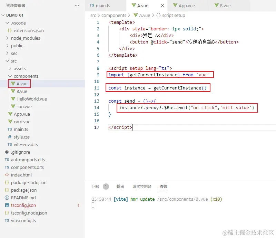
Task: Open the explorer more actions ellipsis
Action: click(77, 6)
